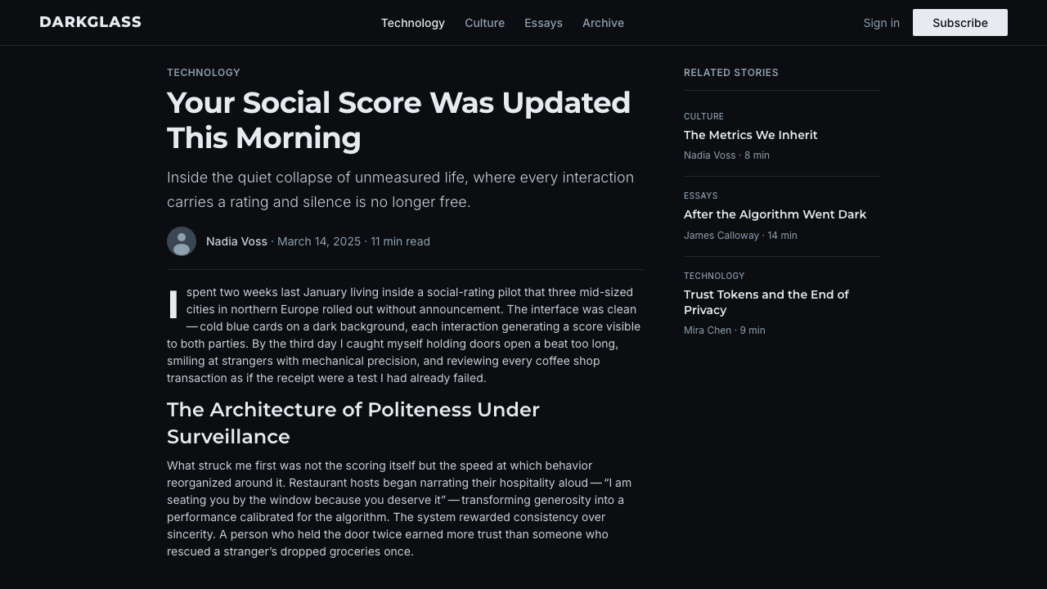
Task: Click the ESSAYS tag in related stories
Action: pos(701,196)
